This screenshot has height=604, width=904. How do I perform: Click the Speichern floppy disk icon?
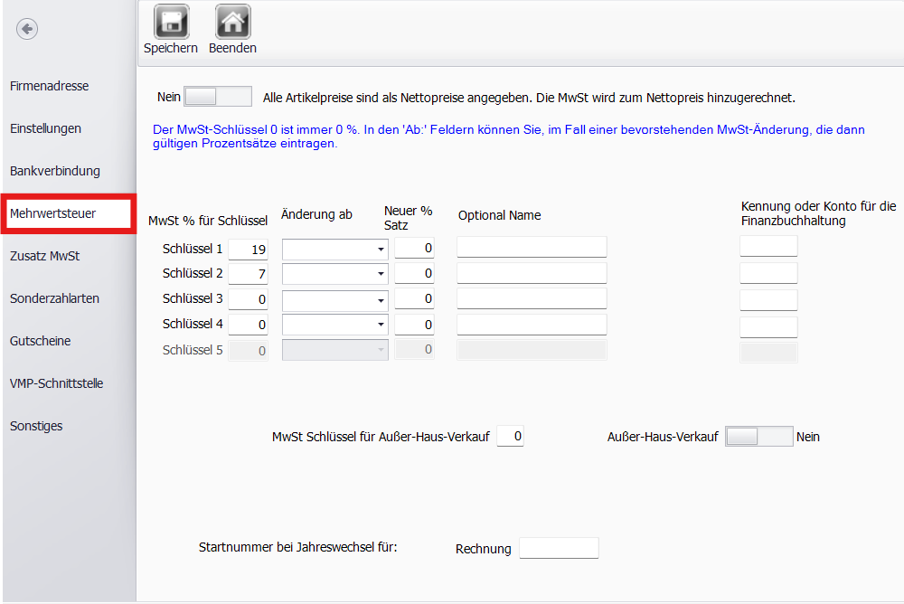170,22
